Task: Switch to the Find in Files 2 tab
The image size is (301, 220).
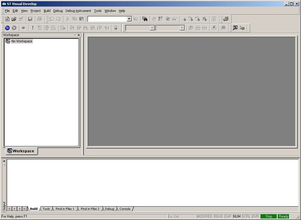Action: [x=90, y=209]
